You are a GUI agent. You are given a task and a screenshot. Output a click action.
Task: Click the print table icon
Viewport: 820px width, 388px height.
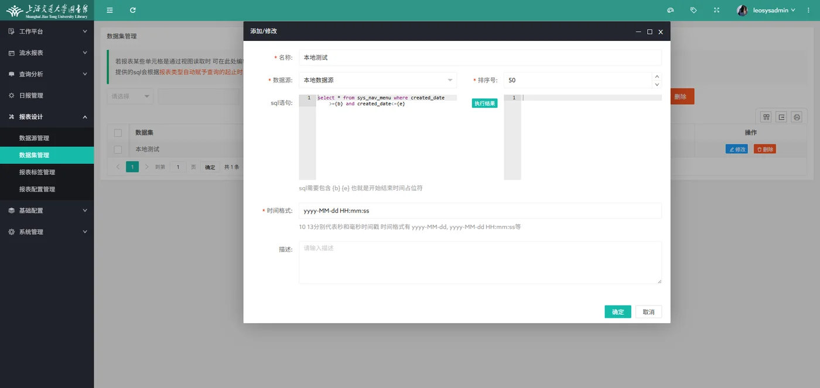coord(797,117)
